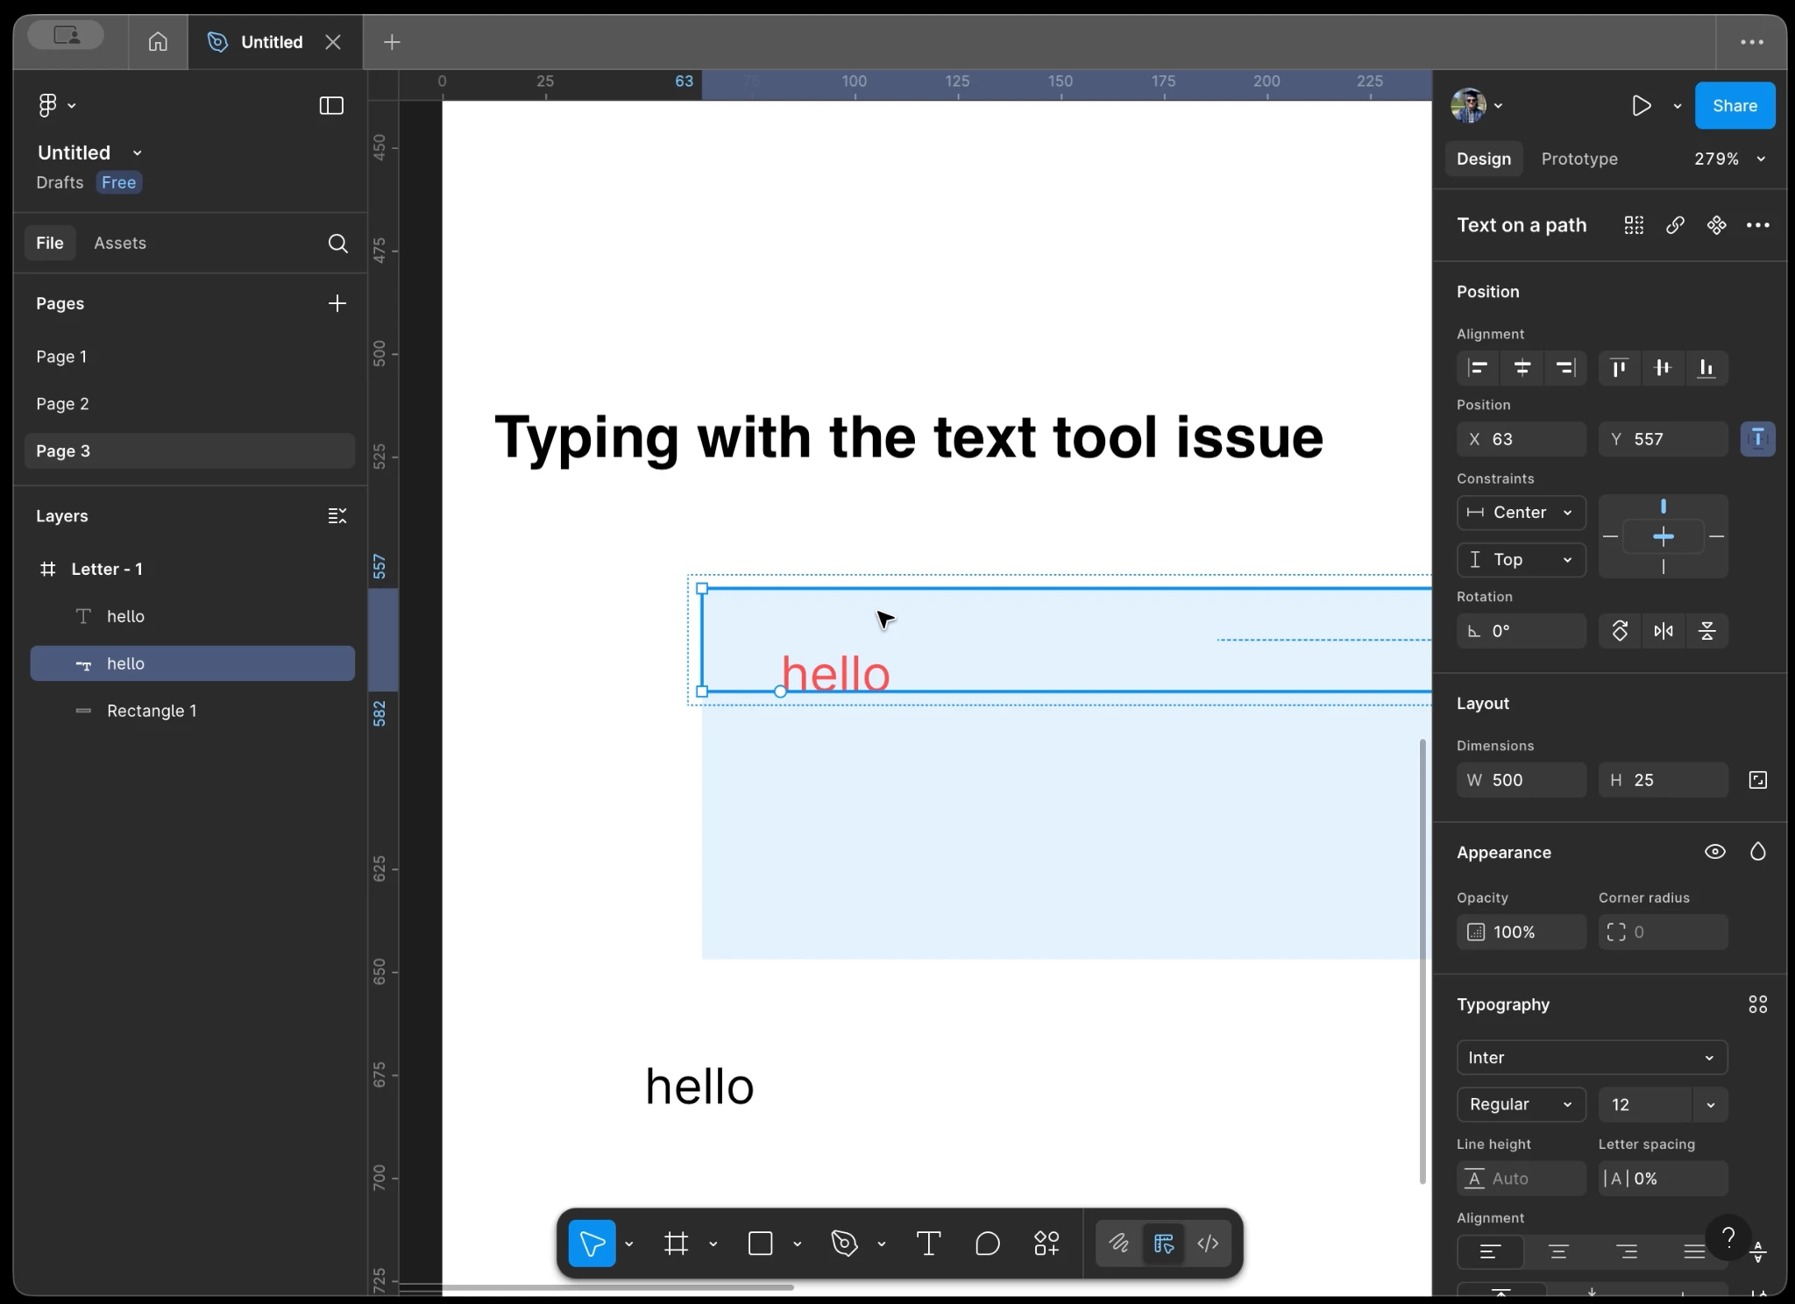Screen dimensions: 1795x1304
Task: Toggle the left sidebar panel icon
Action: 331,106
